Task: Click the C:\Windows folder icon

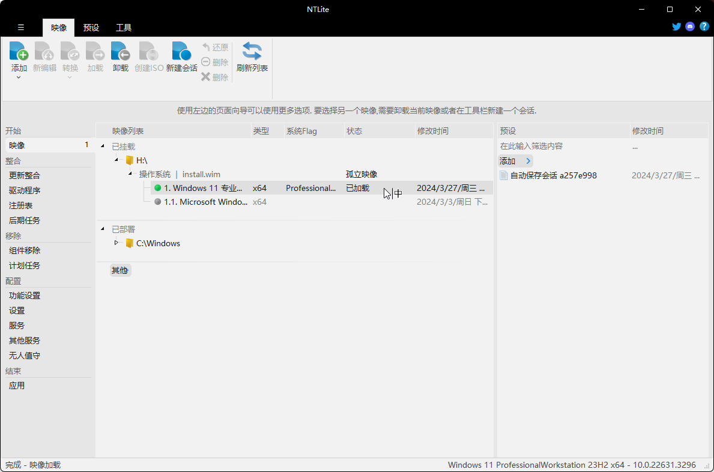Action: (130, 243)
